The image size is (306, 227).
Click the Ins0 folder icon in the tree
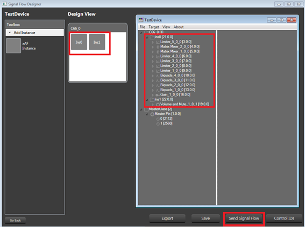pos(152,37)
